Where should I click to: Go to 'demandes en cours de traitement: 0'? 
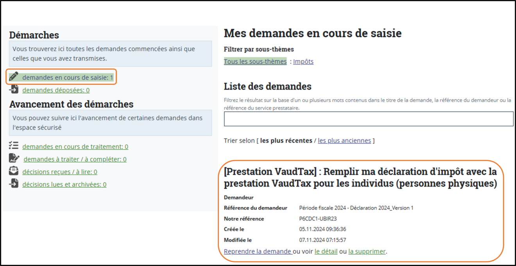[75, 147]
